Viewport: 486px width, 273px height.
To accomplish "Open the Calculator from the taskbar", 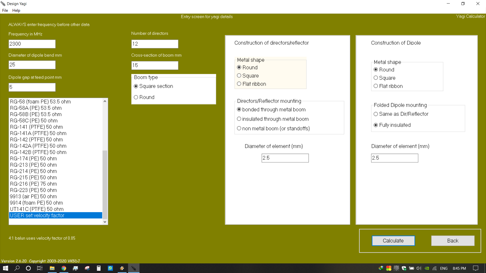I will click(x=99, y=268).
